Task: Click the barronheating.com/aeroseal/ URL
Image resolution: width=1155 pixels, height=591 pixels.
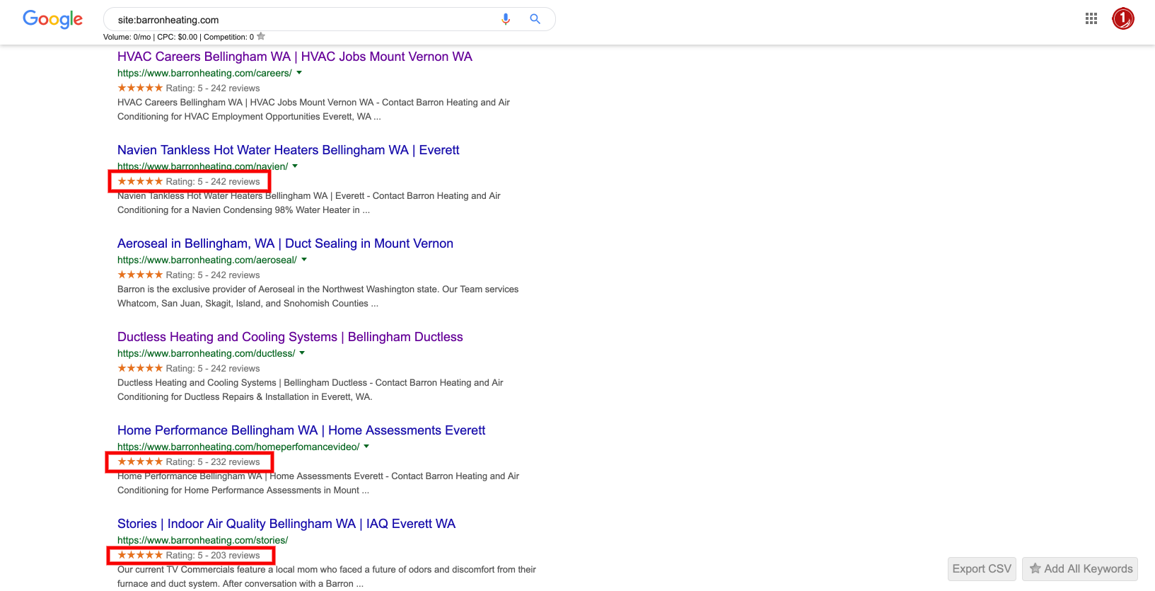Action: 207,260
